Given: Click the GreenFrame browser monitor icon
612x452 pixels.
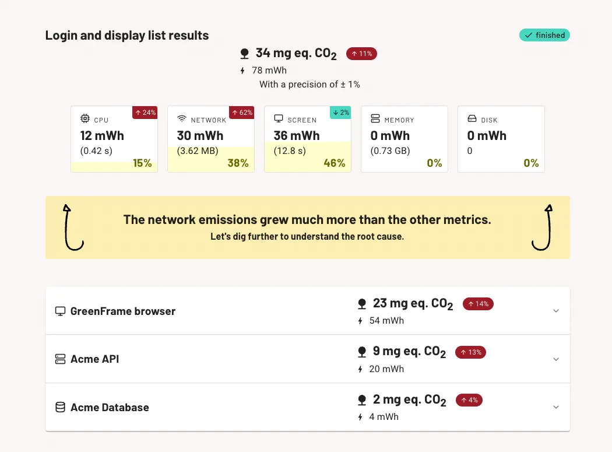Looking at the screenshot, I should (60, 311).
